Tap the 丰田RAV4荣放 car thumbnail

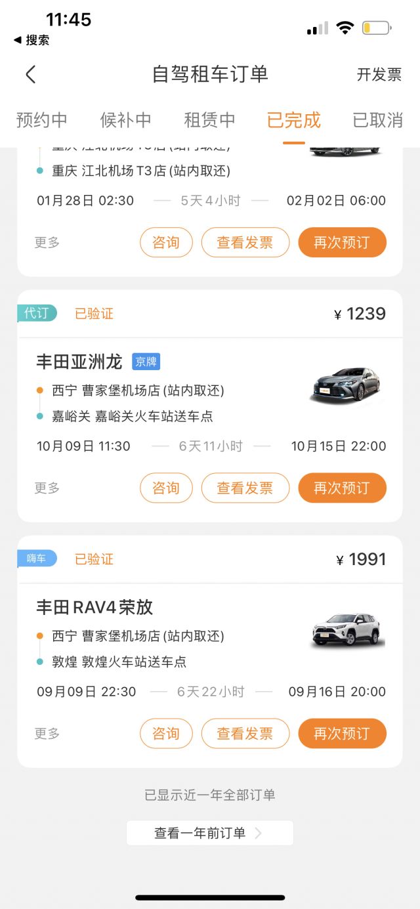point(345,630)
